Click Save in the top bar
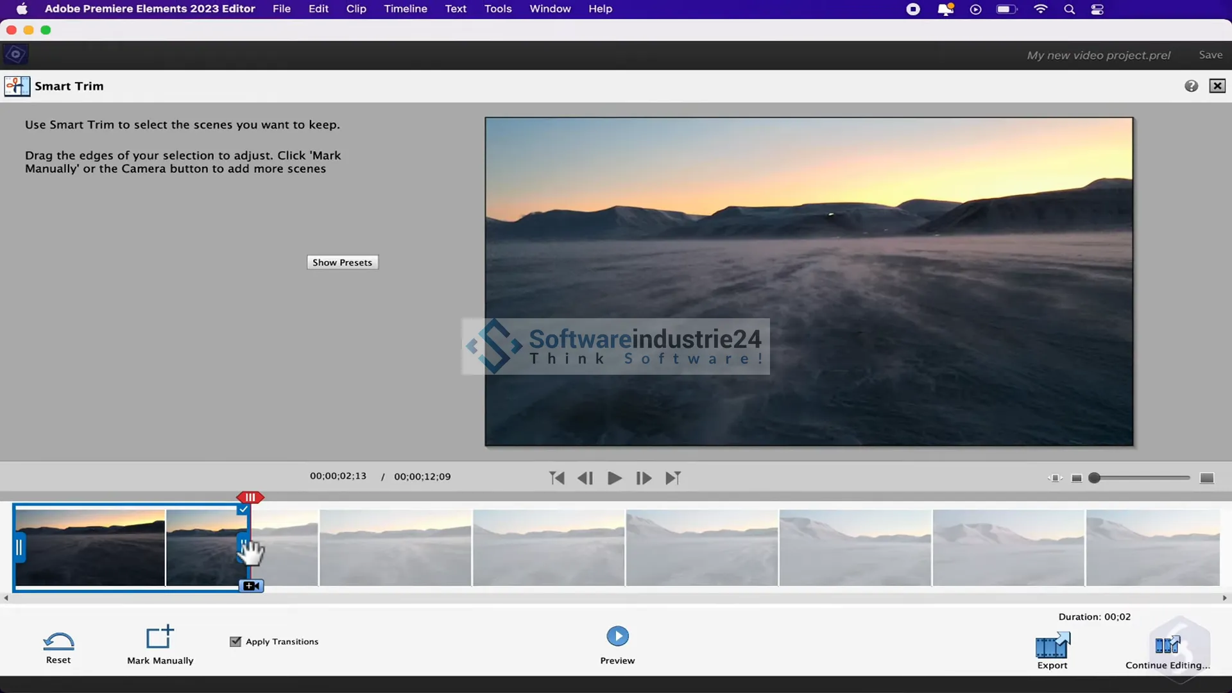Image resolution: width=1232 pixels, height=693 pixels. pos(1210,55)
